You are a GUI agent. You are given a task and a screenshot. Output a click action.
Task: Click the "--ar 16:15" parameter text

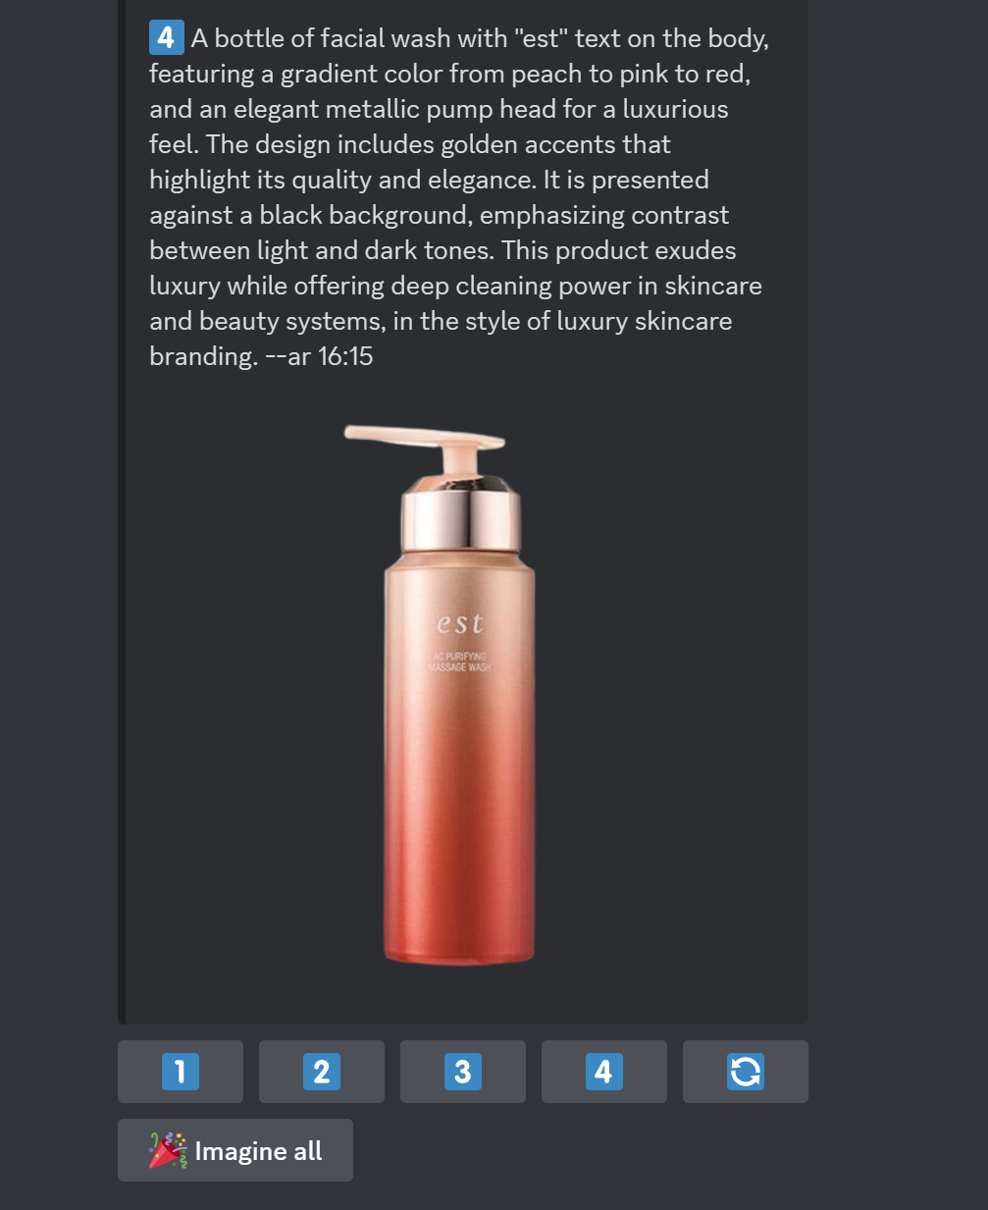point(319,355)
